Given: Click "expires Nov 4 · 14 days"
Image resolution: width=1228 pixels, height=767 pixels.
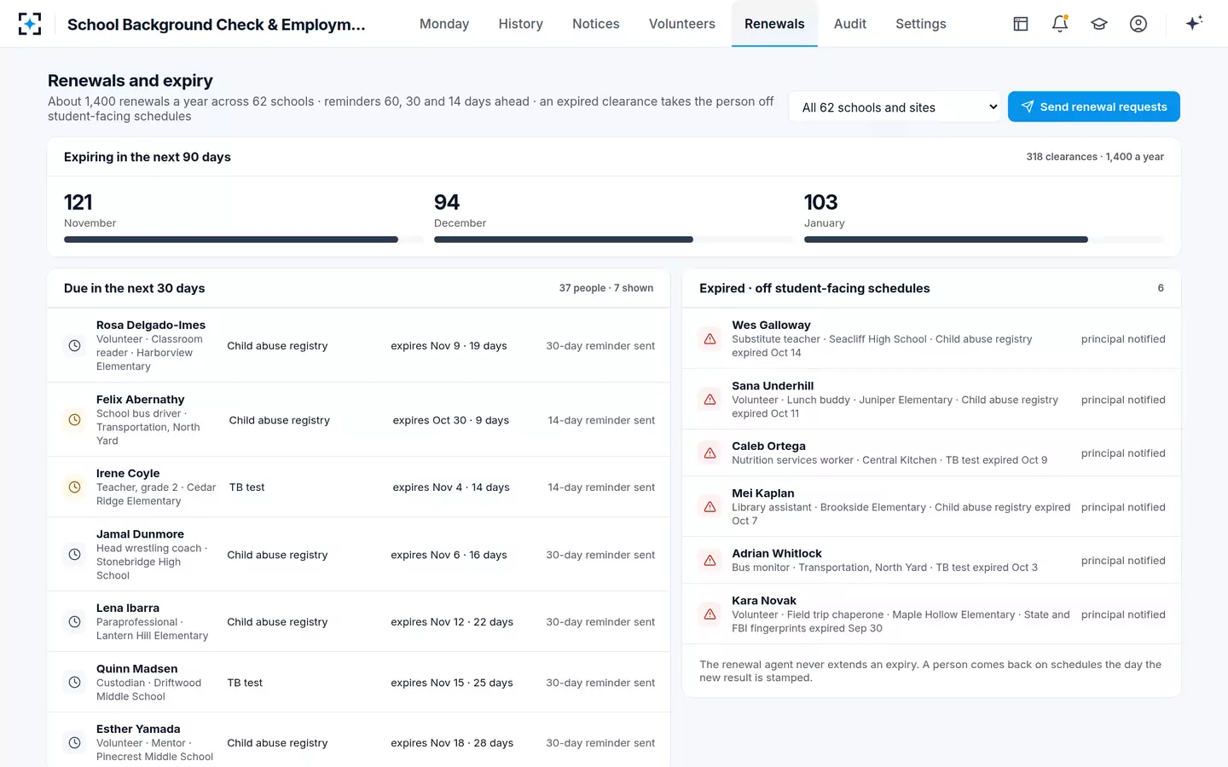Looking at the screenshot, I should pos(451,487).
